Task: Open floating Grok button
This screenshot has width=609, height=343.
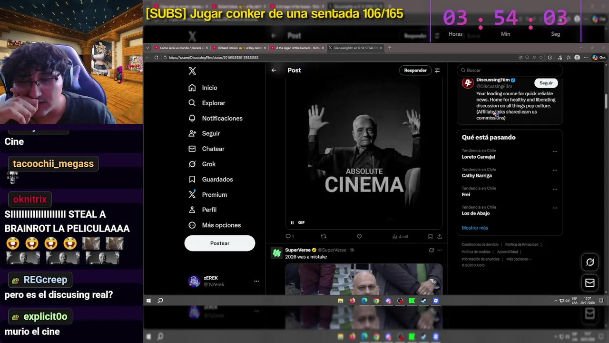Action: click(x=590, y=262)
